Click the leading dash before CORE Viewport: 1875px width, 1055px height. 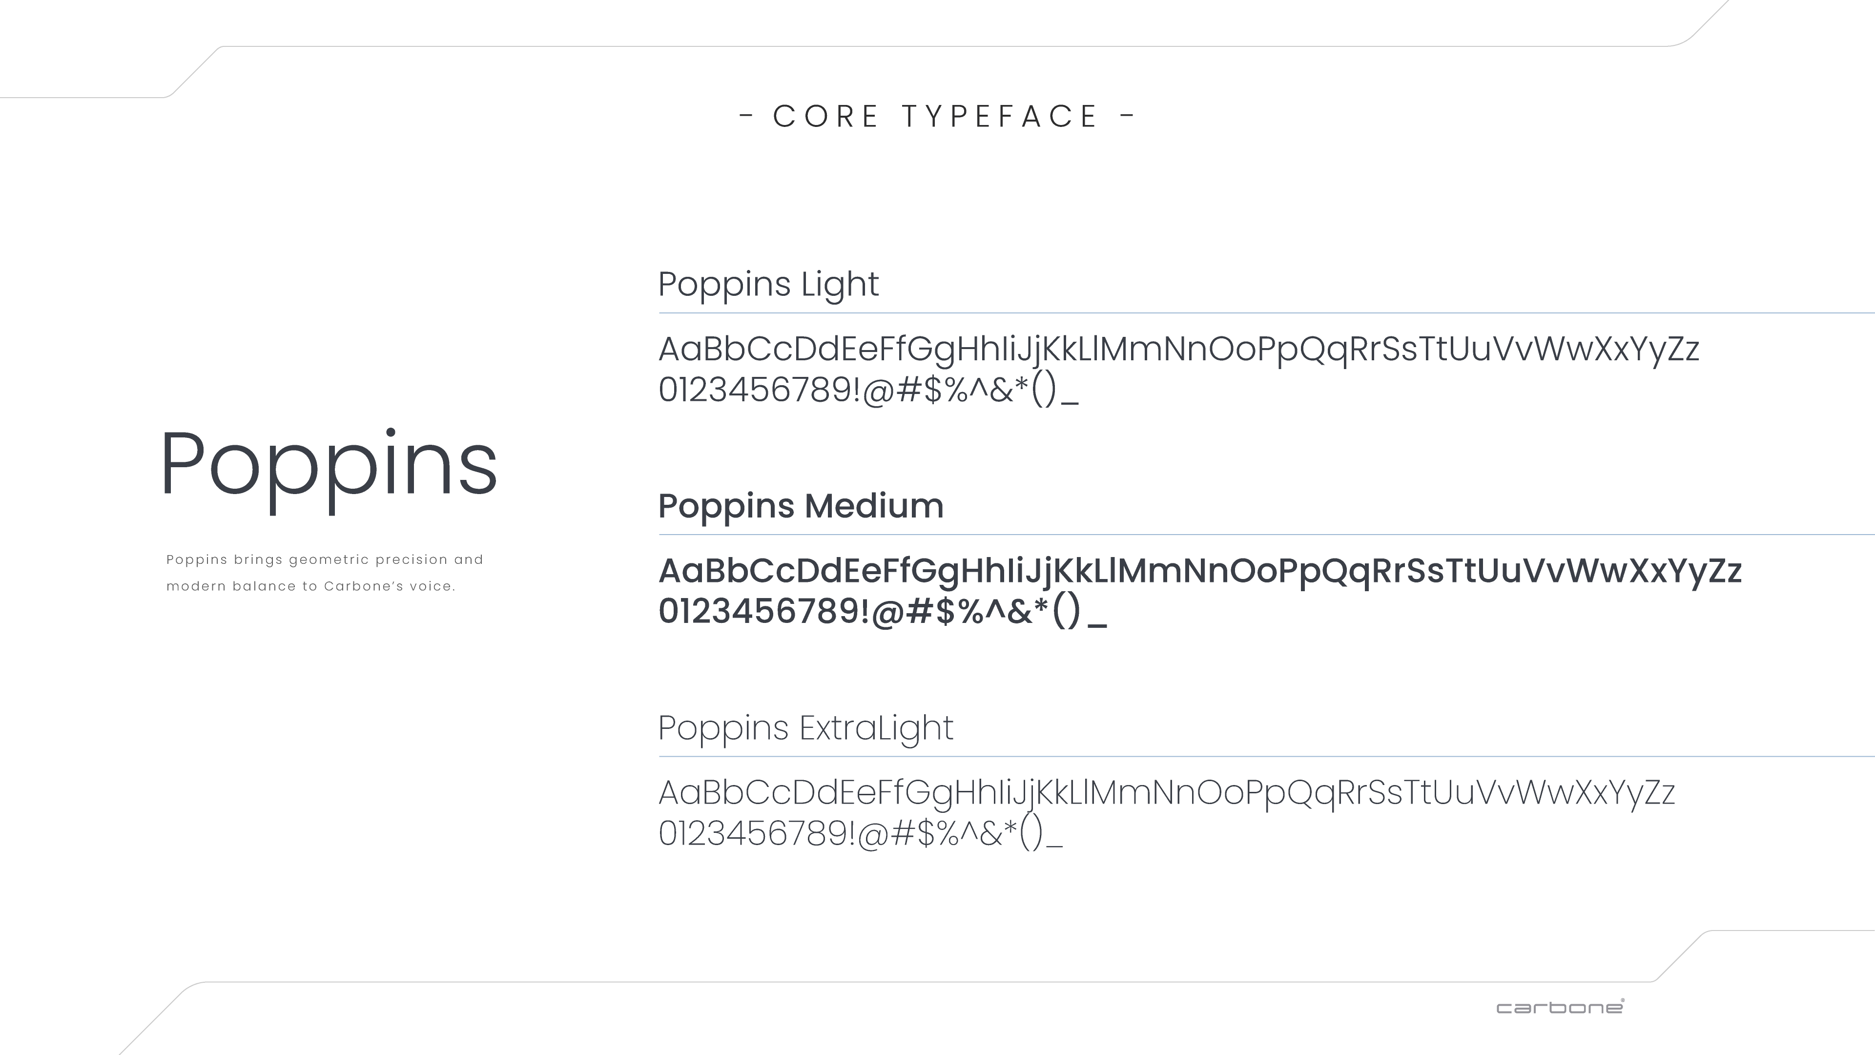(x=746, y=115)
